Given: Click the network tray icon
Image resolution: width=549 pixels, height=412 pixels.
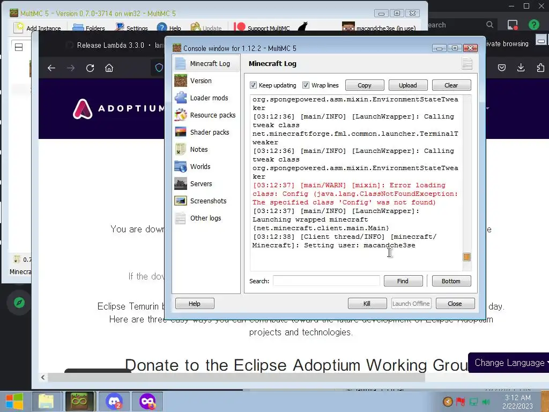Looking at the screenshot, I should (473, 402).
